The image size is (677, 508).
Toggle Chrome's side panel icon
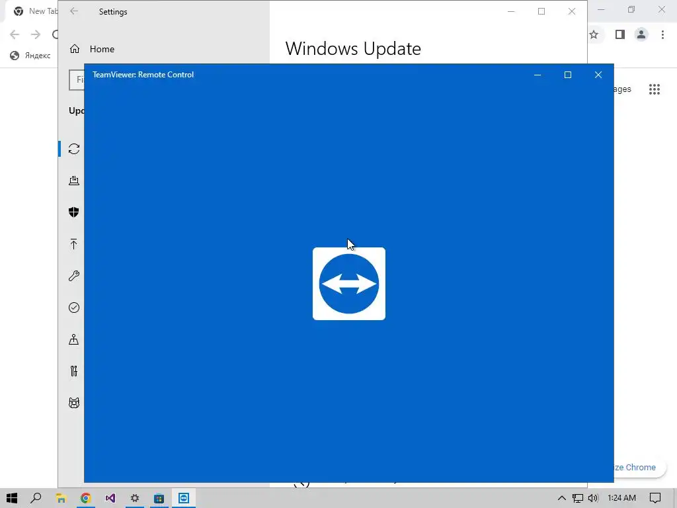coord(620,34)
